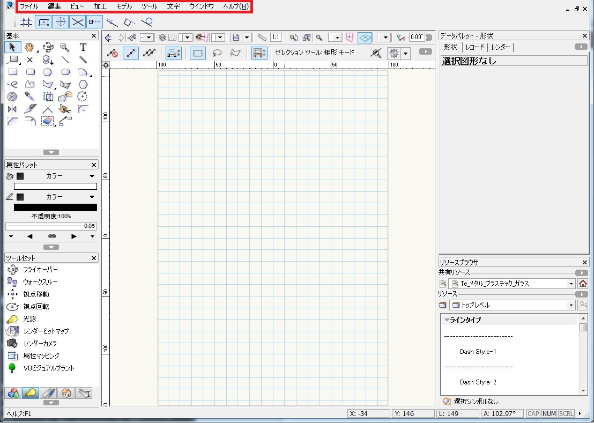Select the Flyover tool in basic palette
The width and height of the screenshot is (594, 423).
48,47
